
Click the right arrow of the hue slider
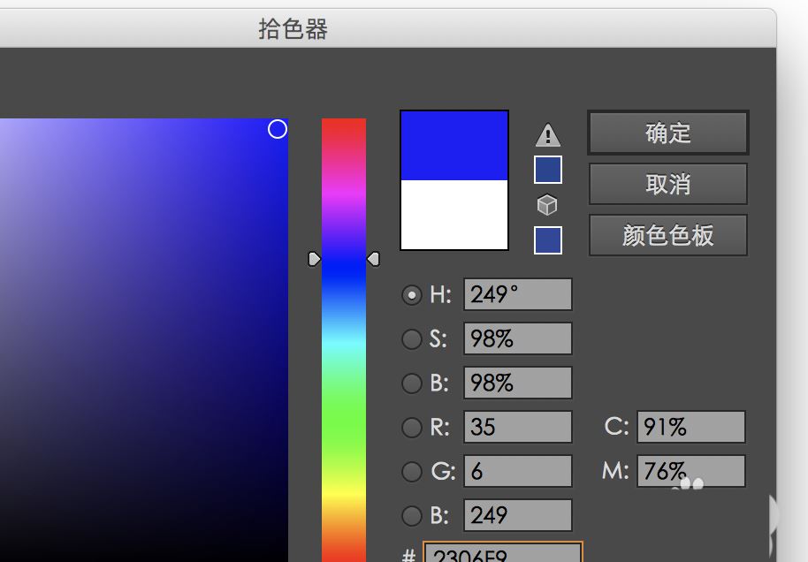pos(374,258)
